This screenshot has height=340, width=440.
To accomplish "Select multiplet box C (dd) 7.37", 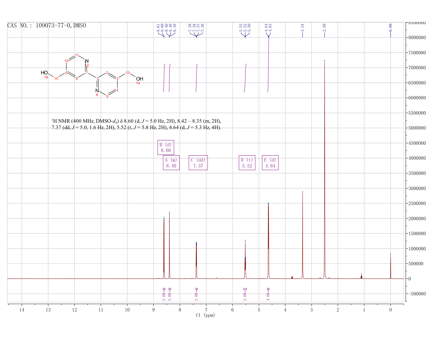I will point(198,163).
